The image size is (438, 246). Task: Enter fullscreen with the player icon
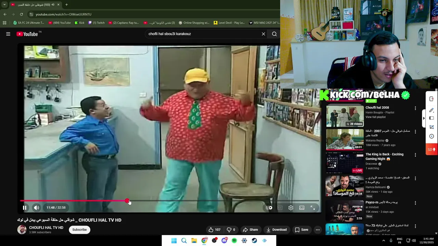(x=313, y=207)
